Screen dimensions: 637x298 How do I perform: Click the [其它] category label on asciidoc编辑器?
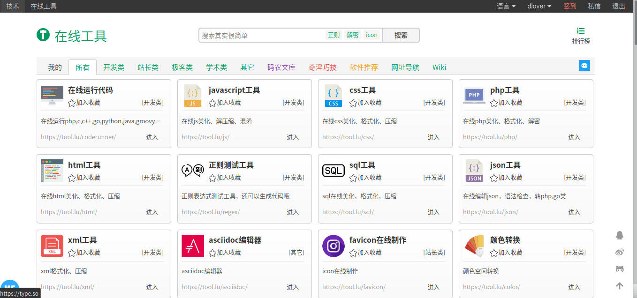[x=296, y=253]
